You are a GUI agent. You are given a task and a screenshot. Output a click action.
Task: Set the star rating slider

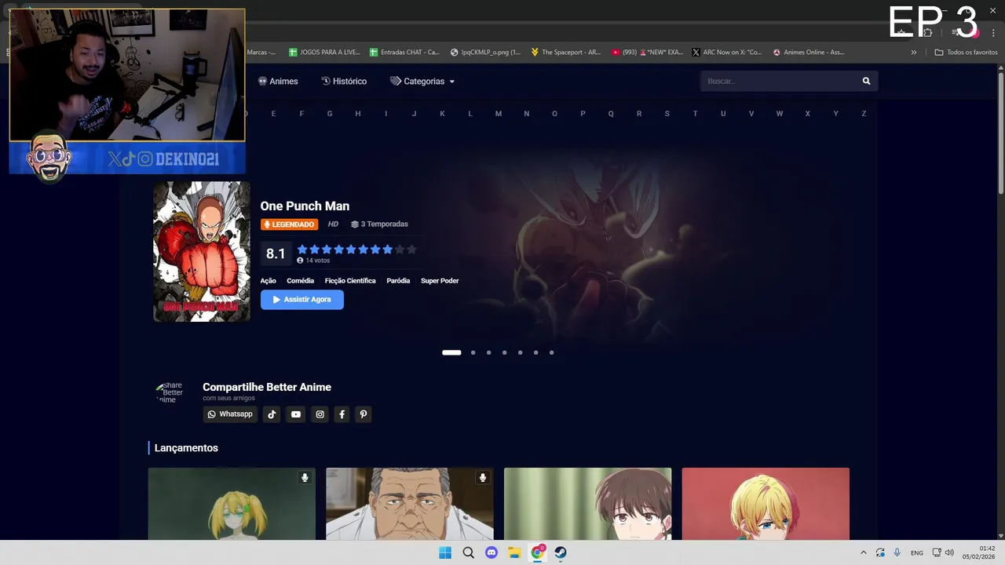click(357, 250)
